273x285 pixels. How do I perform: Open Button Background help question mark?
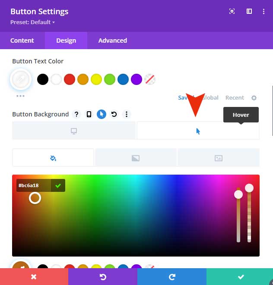point(76,114)
